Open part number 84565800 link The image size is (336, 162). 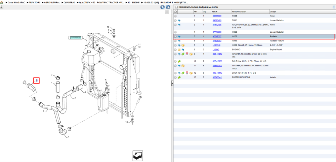coord(217,16)
